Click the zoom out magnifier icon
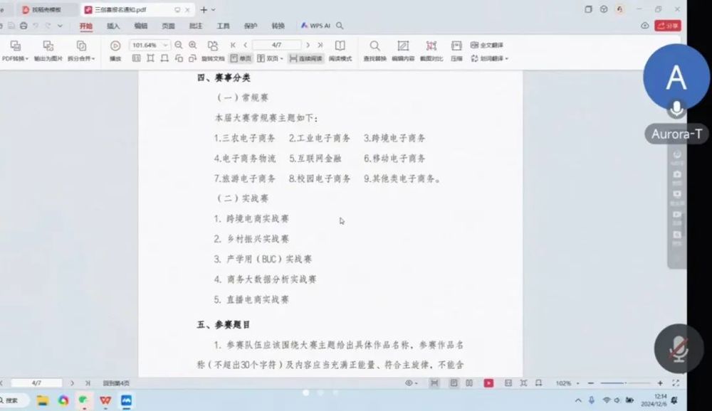 pos(179,45)
